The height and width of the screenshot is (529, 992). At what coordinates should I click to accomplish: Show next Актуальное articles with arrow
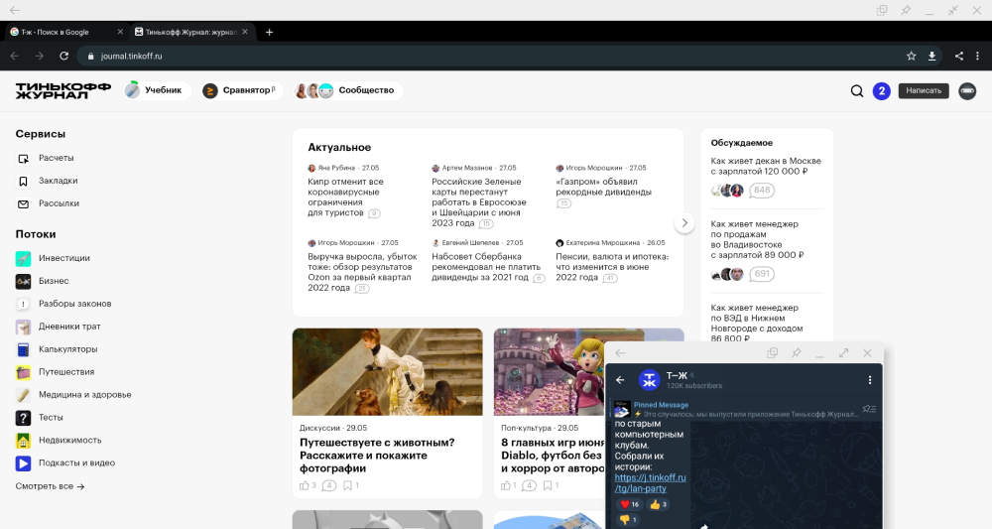[x=683, y=222]
